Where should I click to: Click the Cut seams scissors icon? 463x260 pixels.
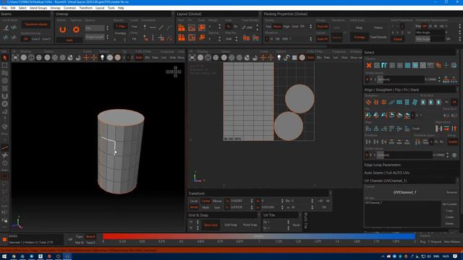click(x=6, y=27)
